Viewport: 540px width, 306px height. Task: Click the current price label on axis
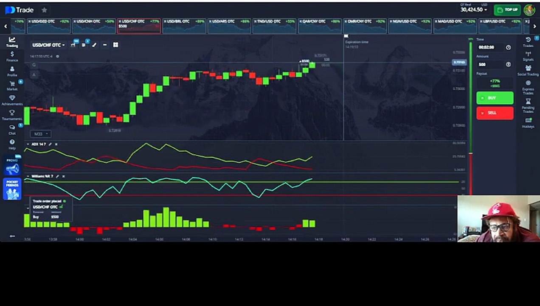click(x=459, y=62)
